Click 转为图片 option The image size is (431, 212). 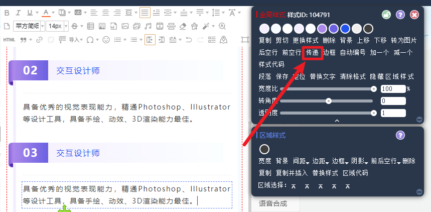[404, 41]
